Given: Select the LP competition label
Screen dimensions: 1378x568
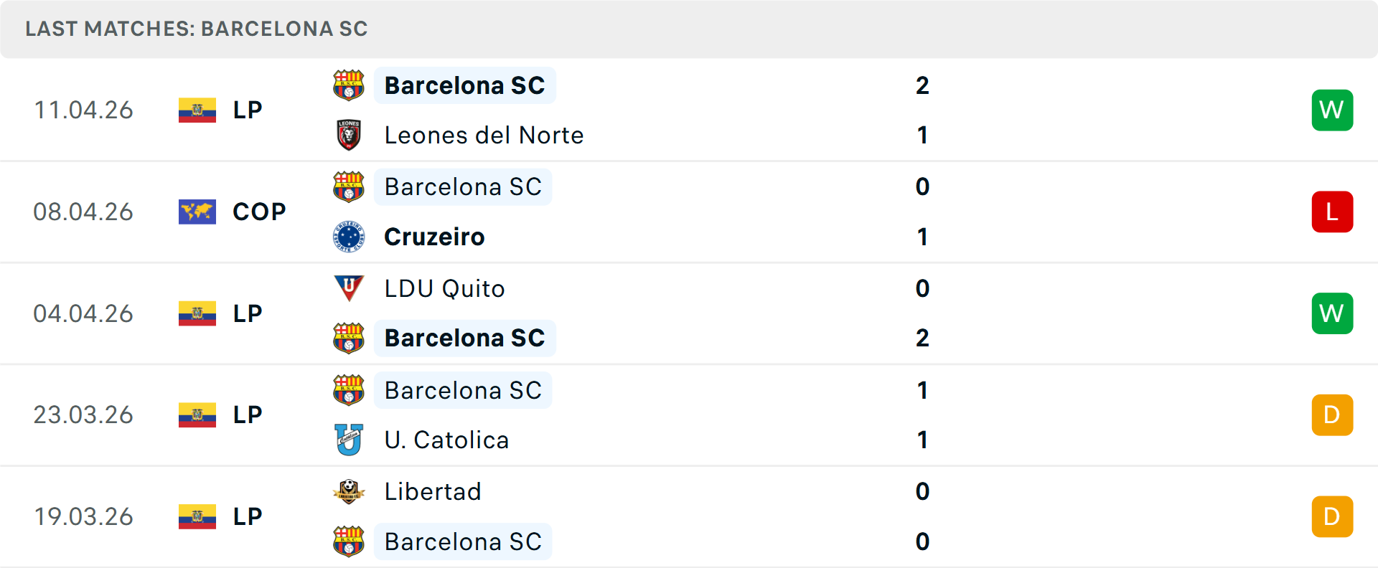Looking at the screenshot, I should (x=248, y=110).
